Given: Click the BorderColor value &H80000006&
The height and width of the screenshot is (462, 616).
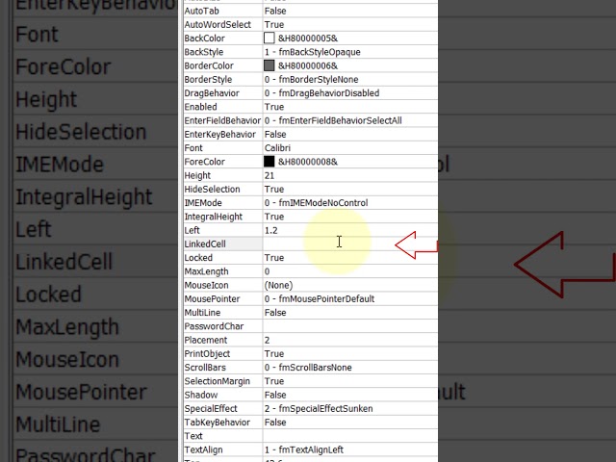Looking at the screenshot, I should tap(308, 65).
